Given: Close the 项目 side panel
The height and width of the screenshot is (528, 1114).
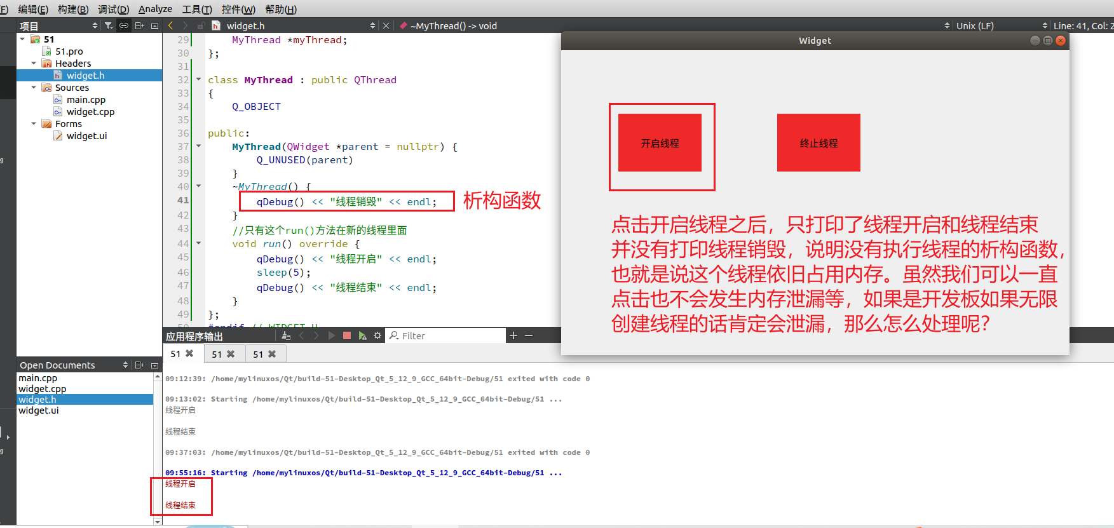Looking at the screenshot, I should coord(154,25).
